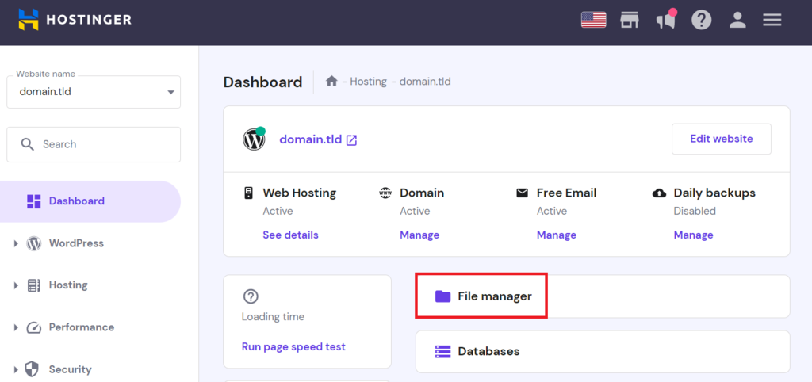This screenshot has height=382, width=812.
Task: Click the sidebar Search field
Action: (94, 144)
